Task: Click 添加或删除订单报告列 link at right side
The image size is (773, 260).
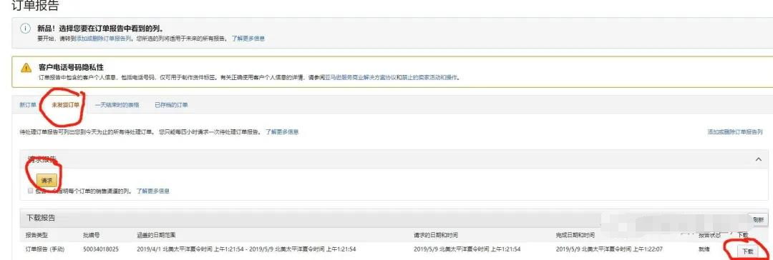Action: click(735, 132)
